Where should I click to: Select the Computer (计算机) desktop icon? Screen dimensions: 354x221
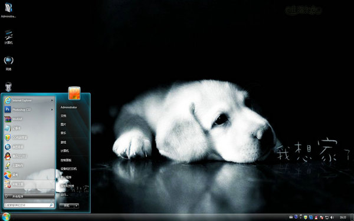[8, 37]
